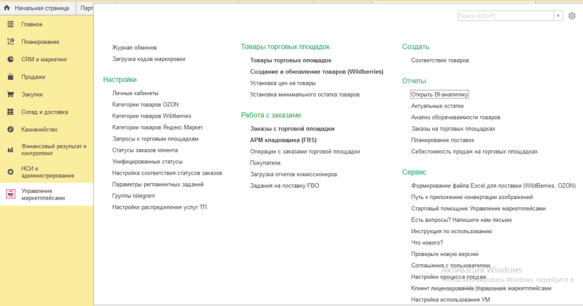Open Соответствие товаров under Создать
This screenshot has height=306, width=583.
[440, 60]
